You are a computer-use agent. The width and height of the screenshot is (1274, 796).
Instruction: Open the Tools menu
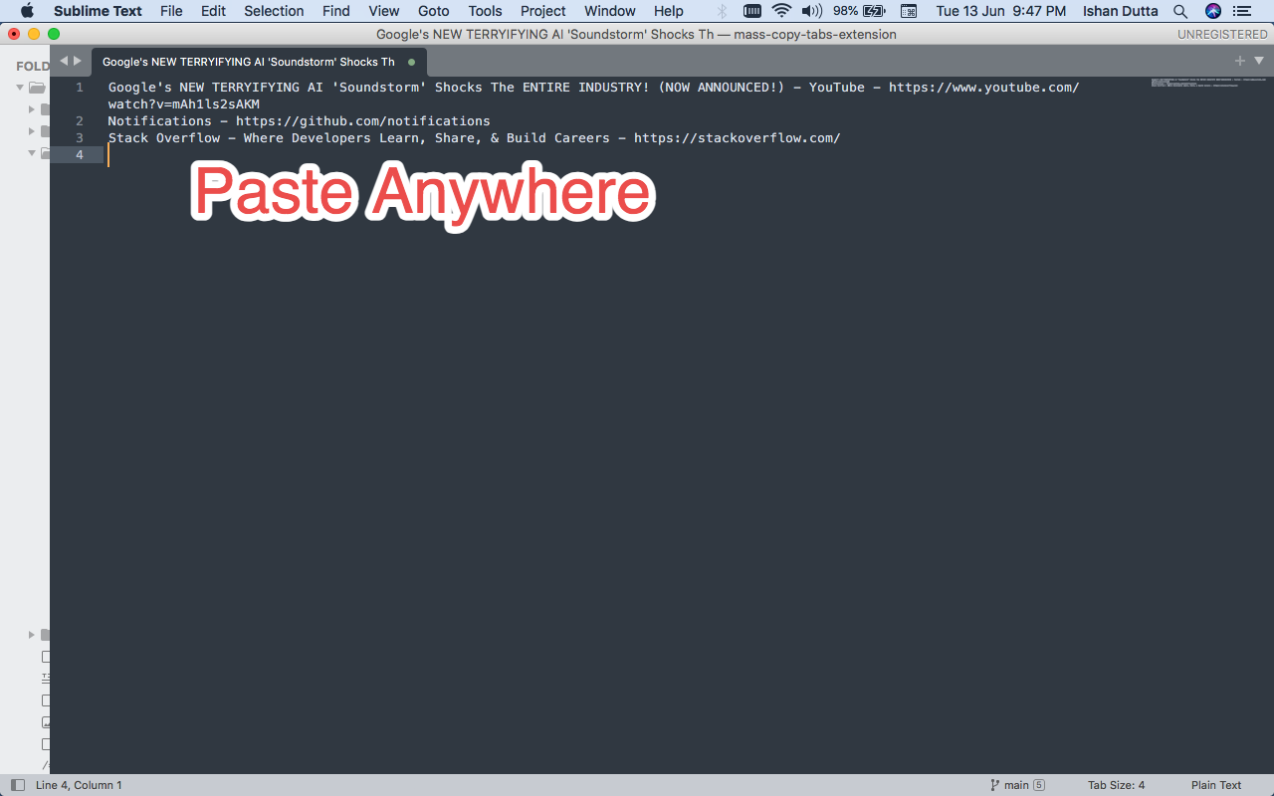click(485, 11)
